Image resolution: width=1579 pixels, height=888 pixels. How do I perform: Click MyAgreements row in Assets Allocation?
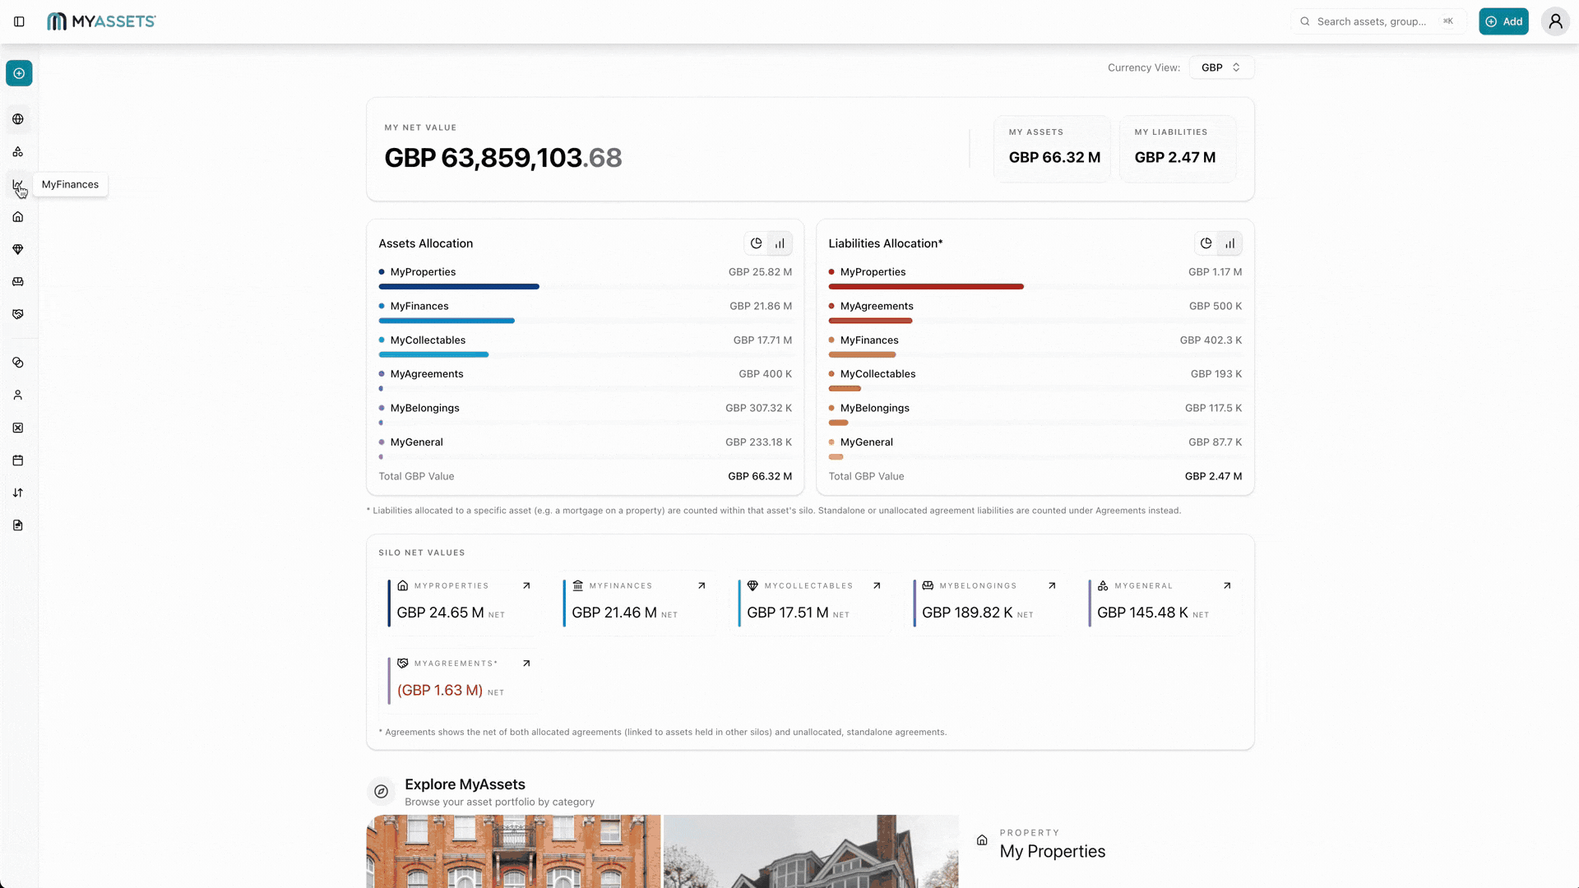pos(585,381)
